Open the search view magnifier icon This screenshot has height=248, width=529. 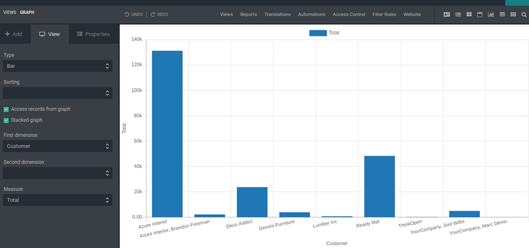pyautogui.click(x=524, y=15)
